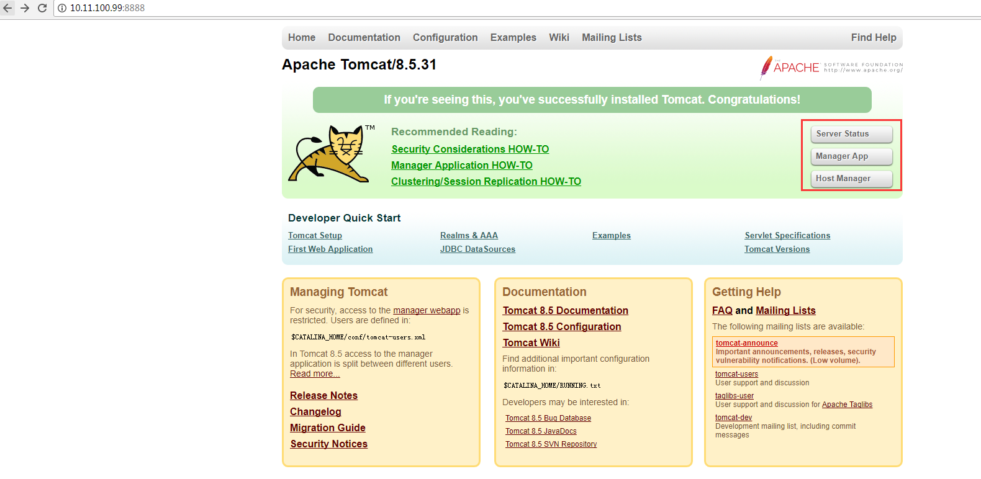
Task: Open Tomcat 8.5 Documentation link
Action: pyautogui.click(x=566, y=310)
